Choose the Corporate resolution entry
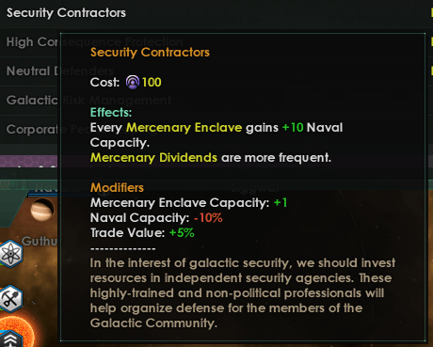This screenshot has width=433, height=347. pos(30,130)
